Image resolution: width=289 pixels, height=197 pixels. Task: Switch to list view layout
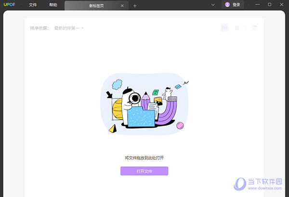[x=224, y=28]
